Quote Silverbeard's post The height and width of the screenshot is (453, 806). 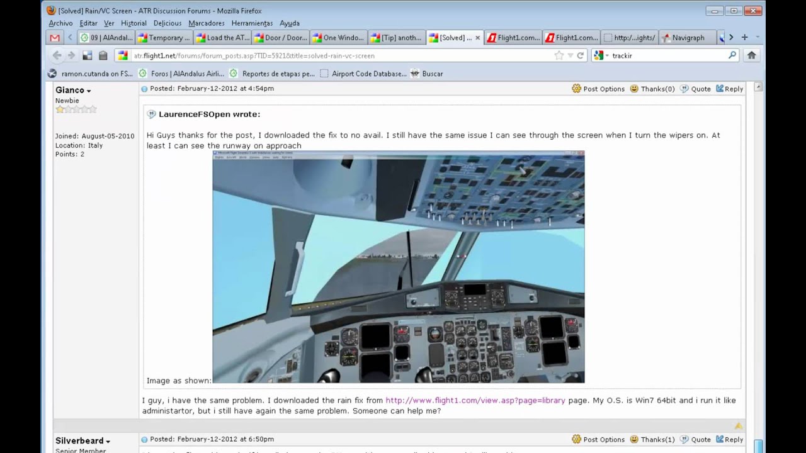(x=695, y=439)
